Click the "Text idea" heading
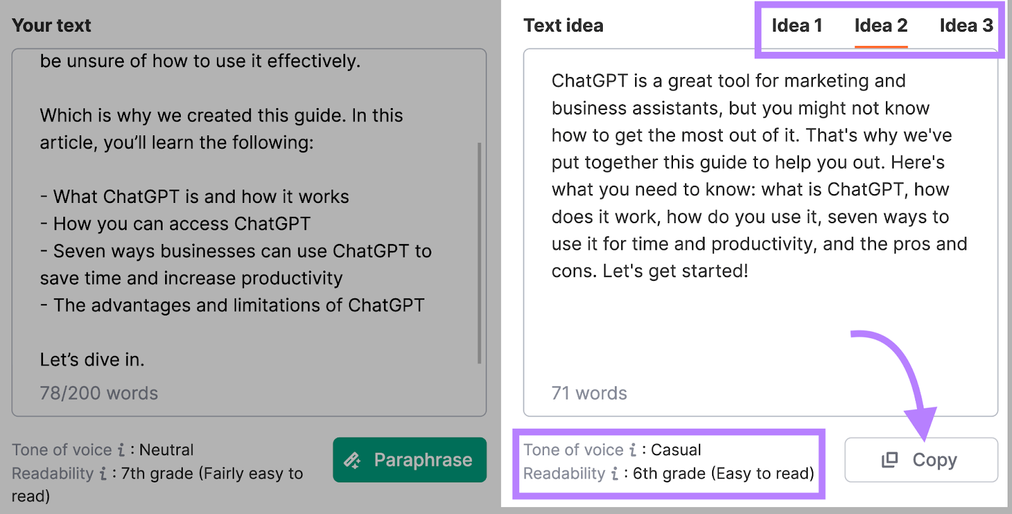1012x514 pixels. (x=563, y=26)
